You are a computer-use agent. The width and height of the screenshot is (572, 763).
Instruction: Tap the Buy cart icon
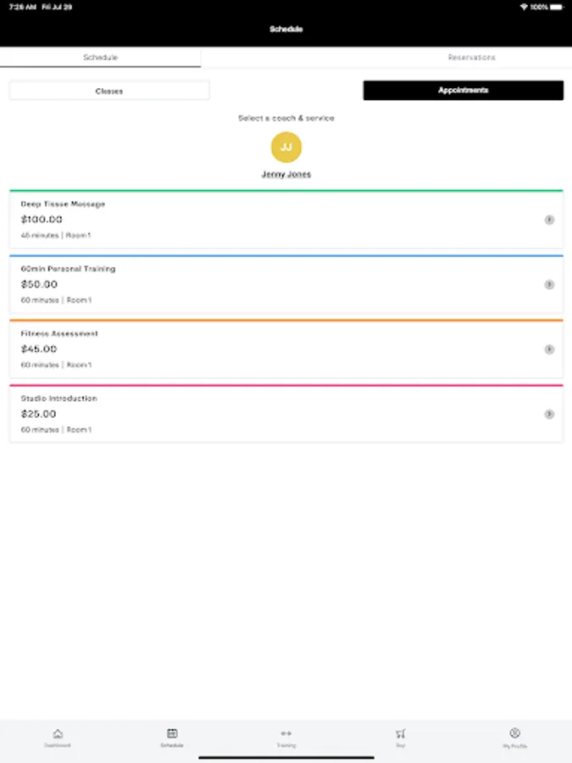click(400, 733)
